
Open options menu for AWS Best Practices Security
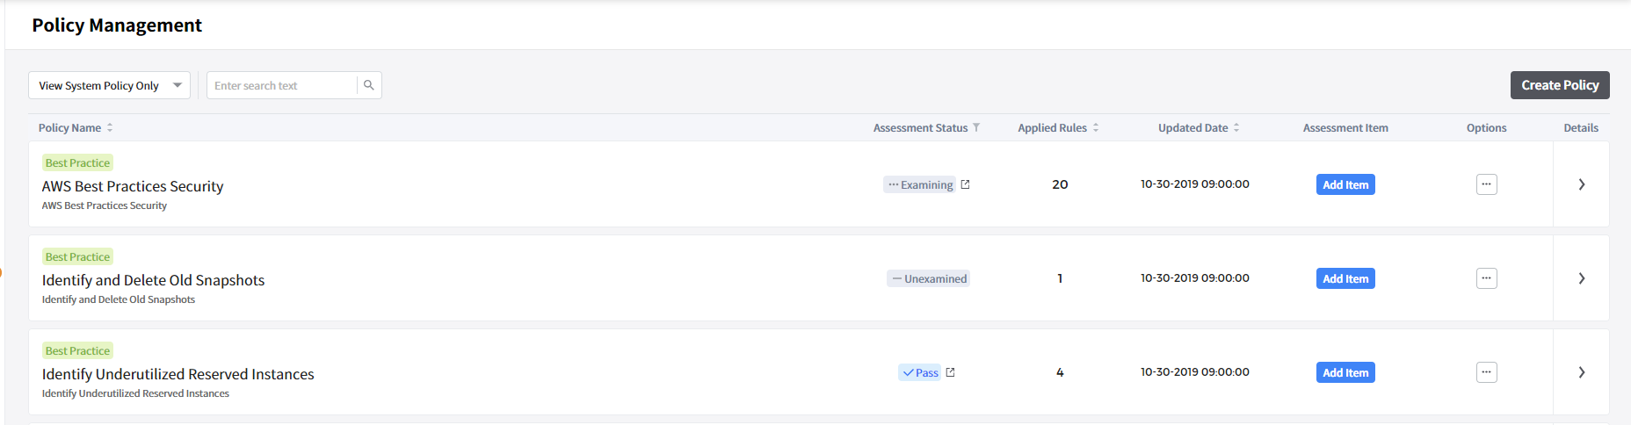tap(1486, 184)
